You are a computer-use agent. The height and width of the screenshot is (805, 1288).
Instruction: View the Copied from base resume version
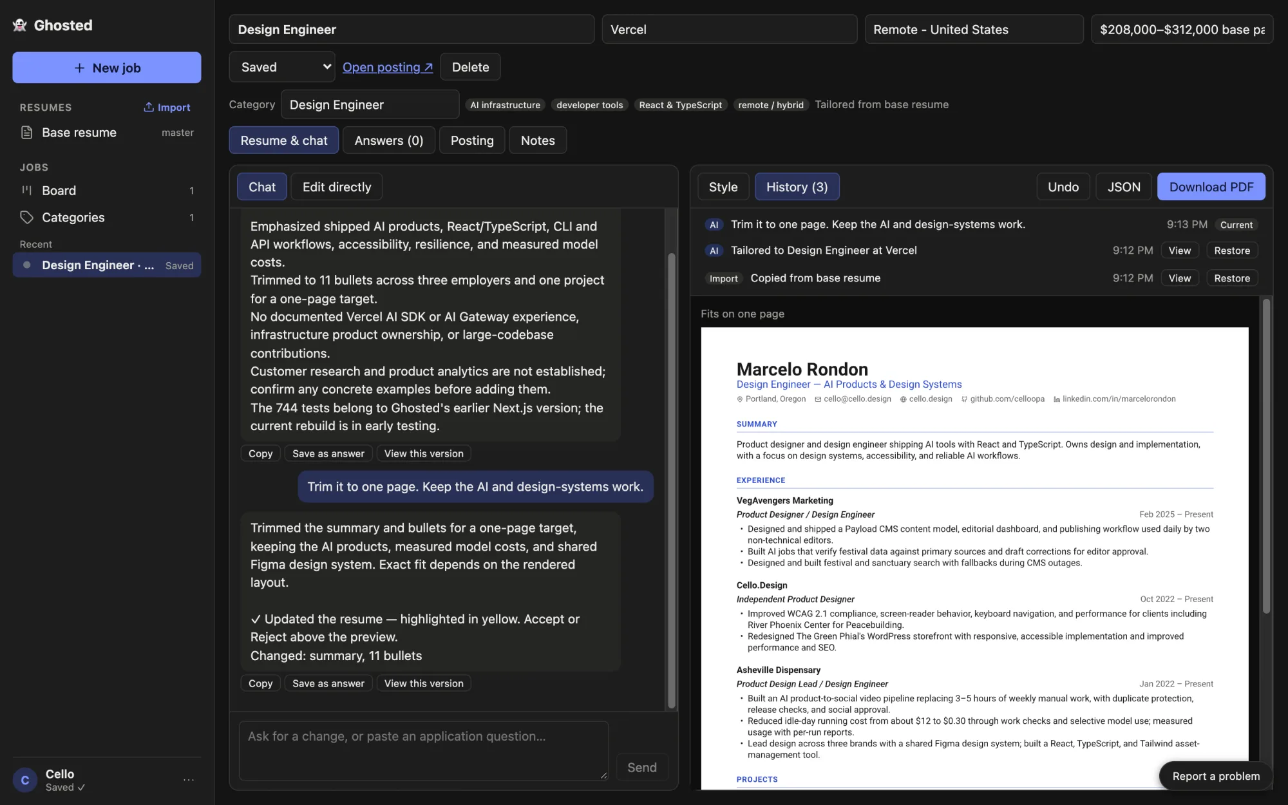[1180, 278]
